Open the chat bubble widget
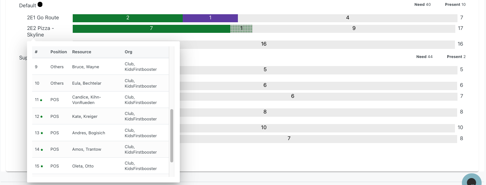 [x=472, y=181]
